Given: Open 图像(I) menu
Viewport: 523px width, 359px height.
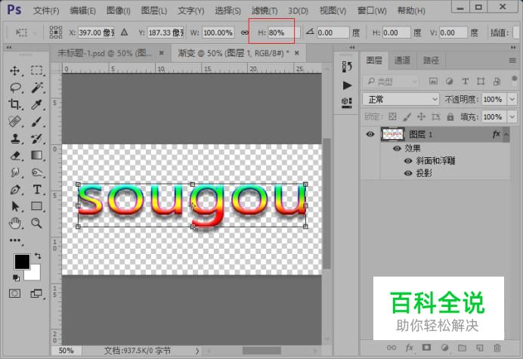Looking at the screenshot, I should [x=118, y=11].
